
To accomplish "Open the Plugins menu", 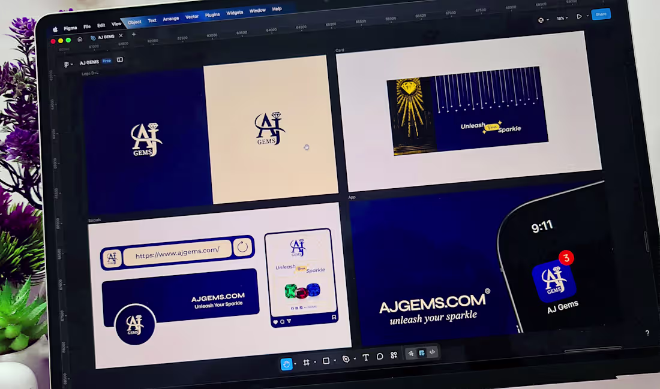I will [212, 15].
